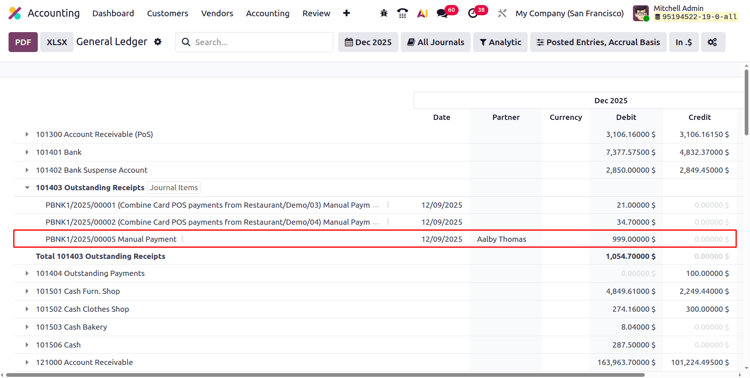Image resolution: width=750 pixels, height=378 pixels.
Task: Open activities clock icon with 38 badge
Action: [x=473, y=13]
